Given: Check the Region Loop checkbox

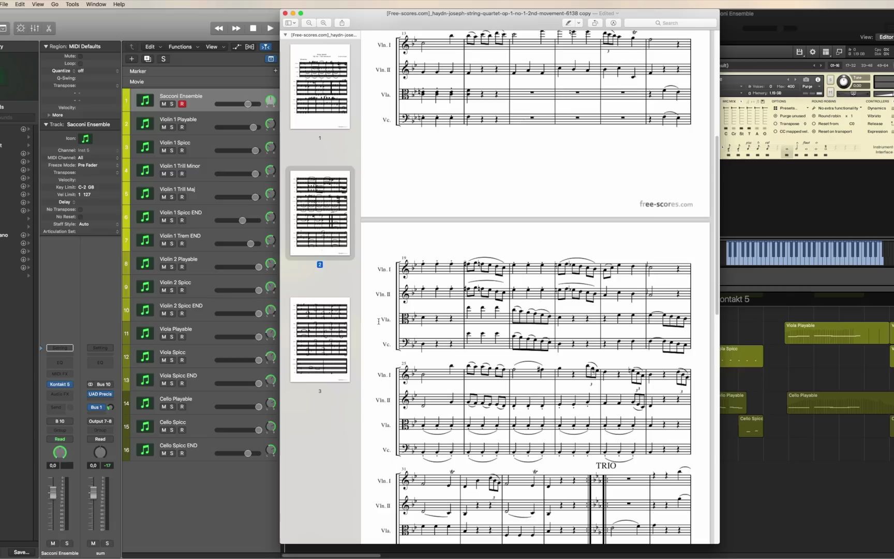Looking at the screenshot, I should [80, 63].
